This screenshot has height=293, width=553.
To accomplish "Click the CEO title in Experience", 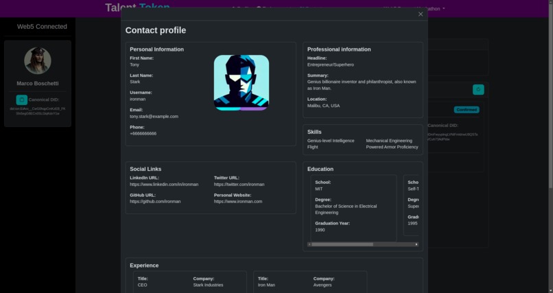I will pyautogui.click(x=142, y=285).
